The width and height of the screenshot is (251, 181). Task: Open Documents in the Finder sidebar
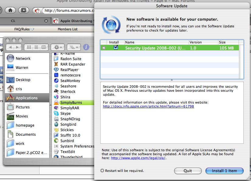(x=27, y=135)
